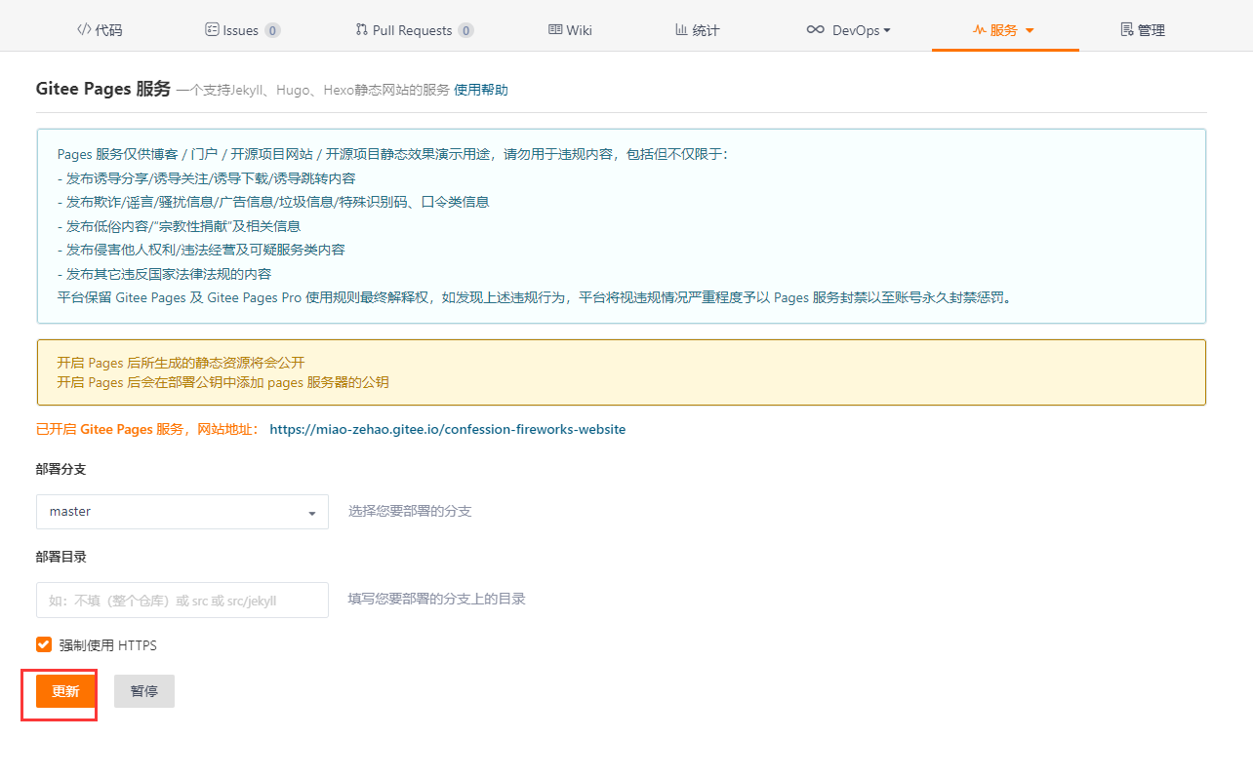Click the 发布低俗内容 rule line
Viewport: 1253px width, 777px height.
pos(179,226)
